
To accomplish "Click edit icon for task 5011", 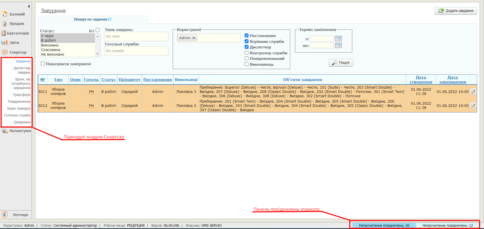I will pos(473,92).
